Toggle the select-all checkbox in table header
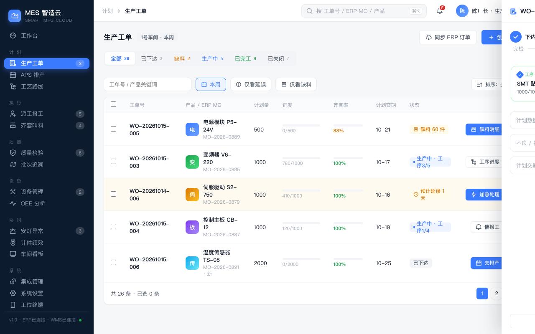 (113, 104)
